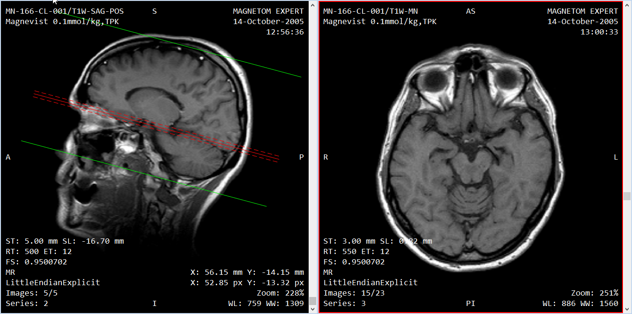The height and width of the screenshot is (314, 632).
Task: Click the 'ST: 3.00 mm' slice thickness line
Action: [378, 241]
